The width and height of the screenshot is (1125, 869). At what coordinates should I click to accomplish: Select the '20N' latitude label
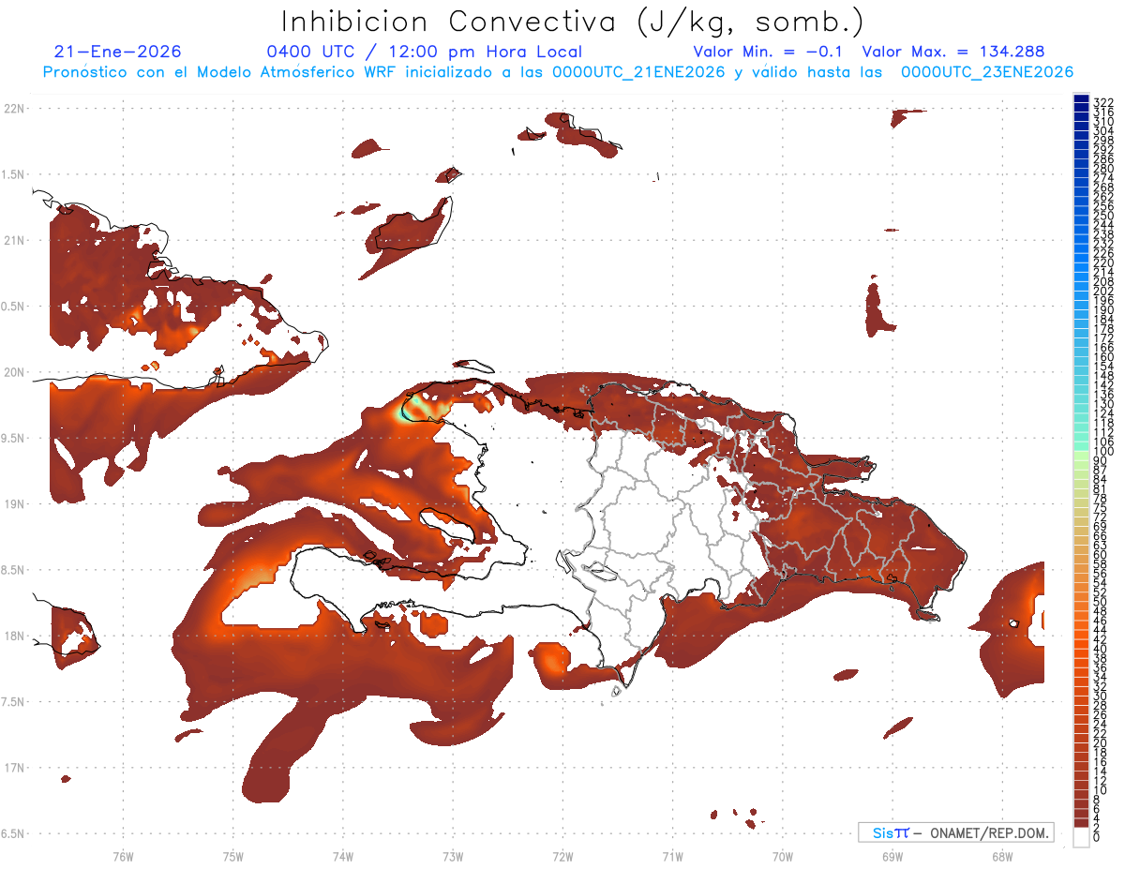[13, 372]
